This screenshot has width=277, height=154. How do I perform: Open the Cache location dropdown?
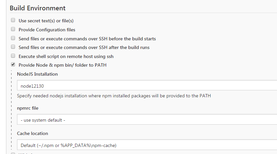(147, 145)
